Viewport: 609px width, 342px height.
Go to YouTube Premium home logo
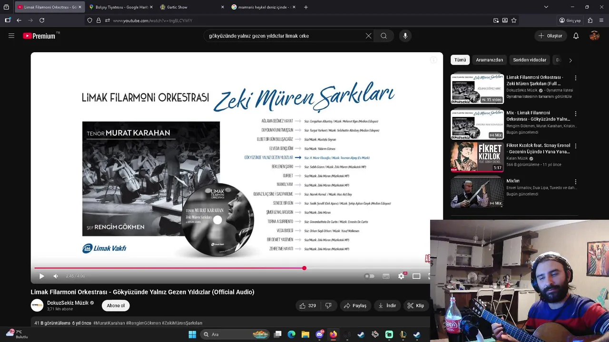pos(39,36)
